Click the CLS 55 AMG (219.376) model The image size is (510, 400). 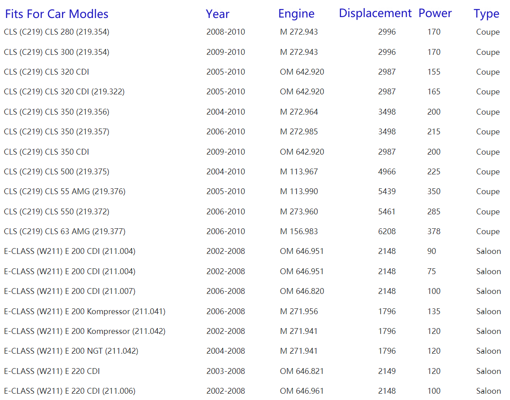tap(65, 191)
